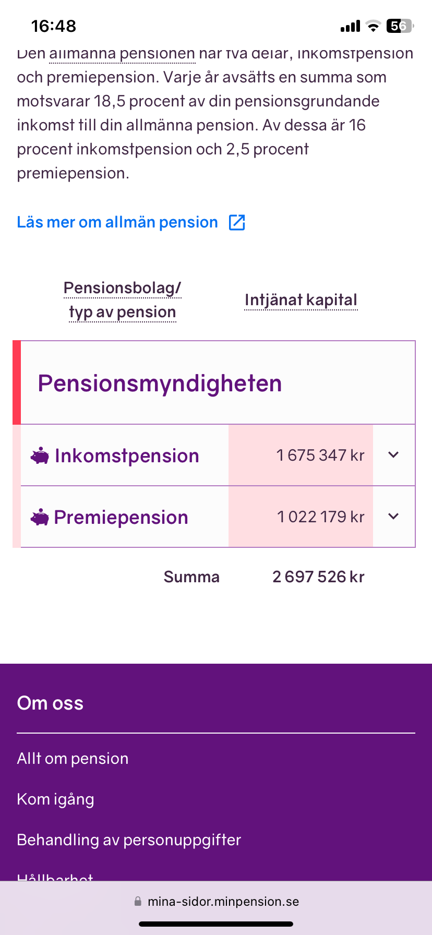
Task: Click the piggy bank icon beside Premiepension
Action: (x=40, y=518)
